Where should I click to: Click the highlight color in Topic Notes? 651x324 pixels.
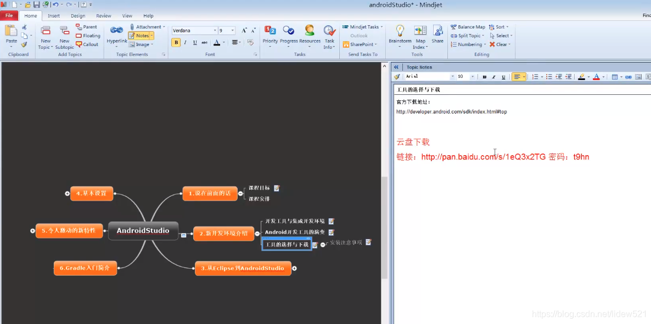point(581,77)
